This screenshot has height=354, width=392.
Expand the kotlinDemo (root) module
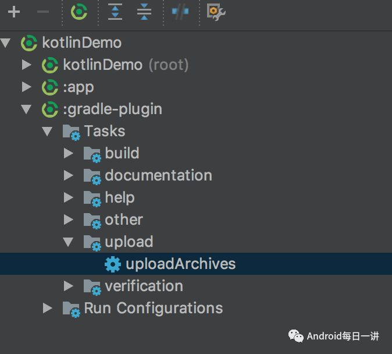(27, 65)
